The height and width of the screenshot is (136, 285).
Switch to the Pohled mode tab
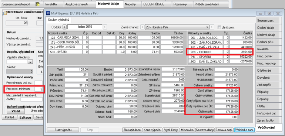tap(10, 117)
